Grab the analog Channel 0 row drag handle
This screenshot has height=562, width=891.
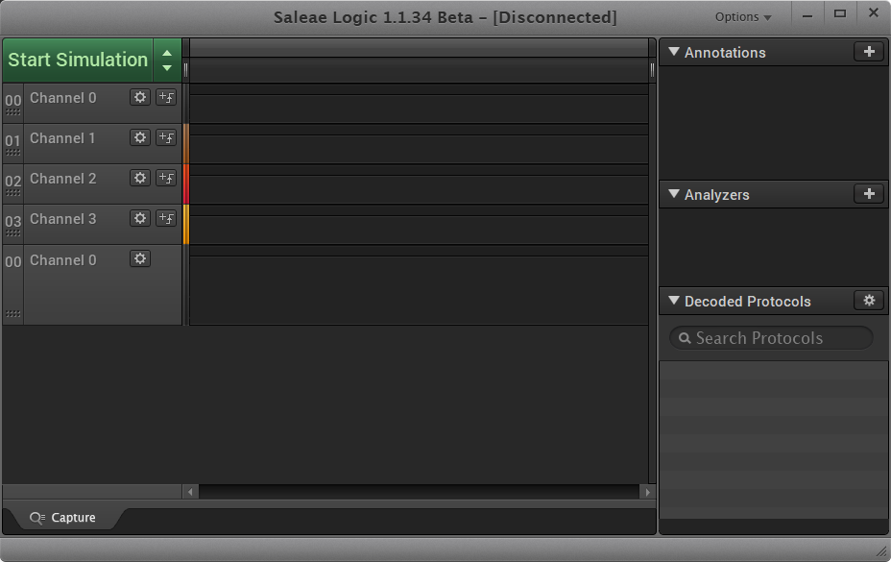click(12, 314)
